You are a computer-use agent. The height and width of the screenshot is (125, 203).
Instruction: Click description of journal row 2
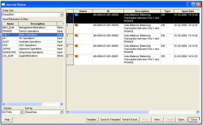142,28
